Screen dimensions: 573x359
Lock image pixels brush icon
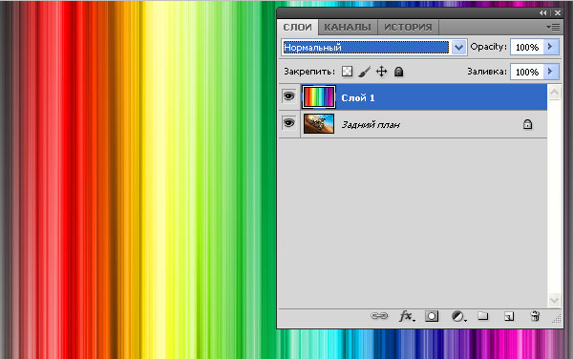click(x=365, y=72)
